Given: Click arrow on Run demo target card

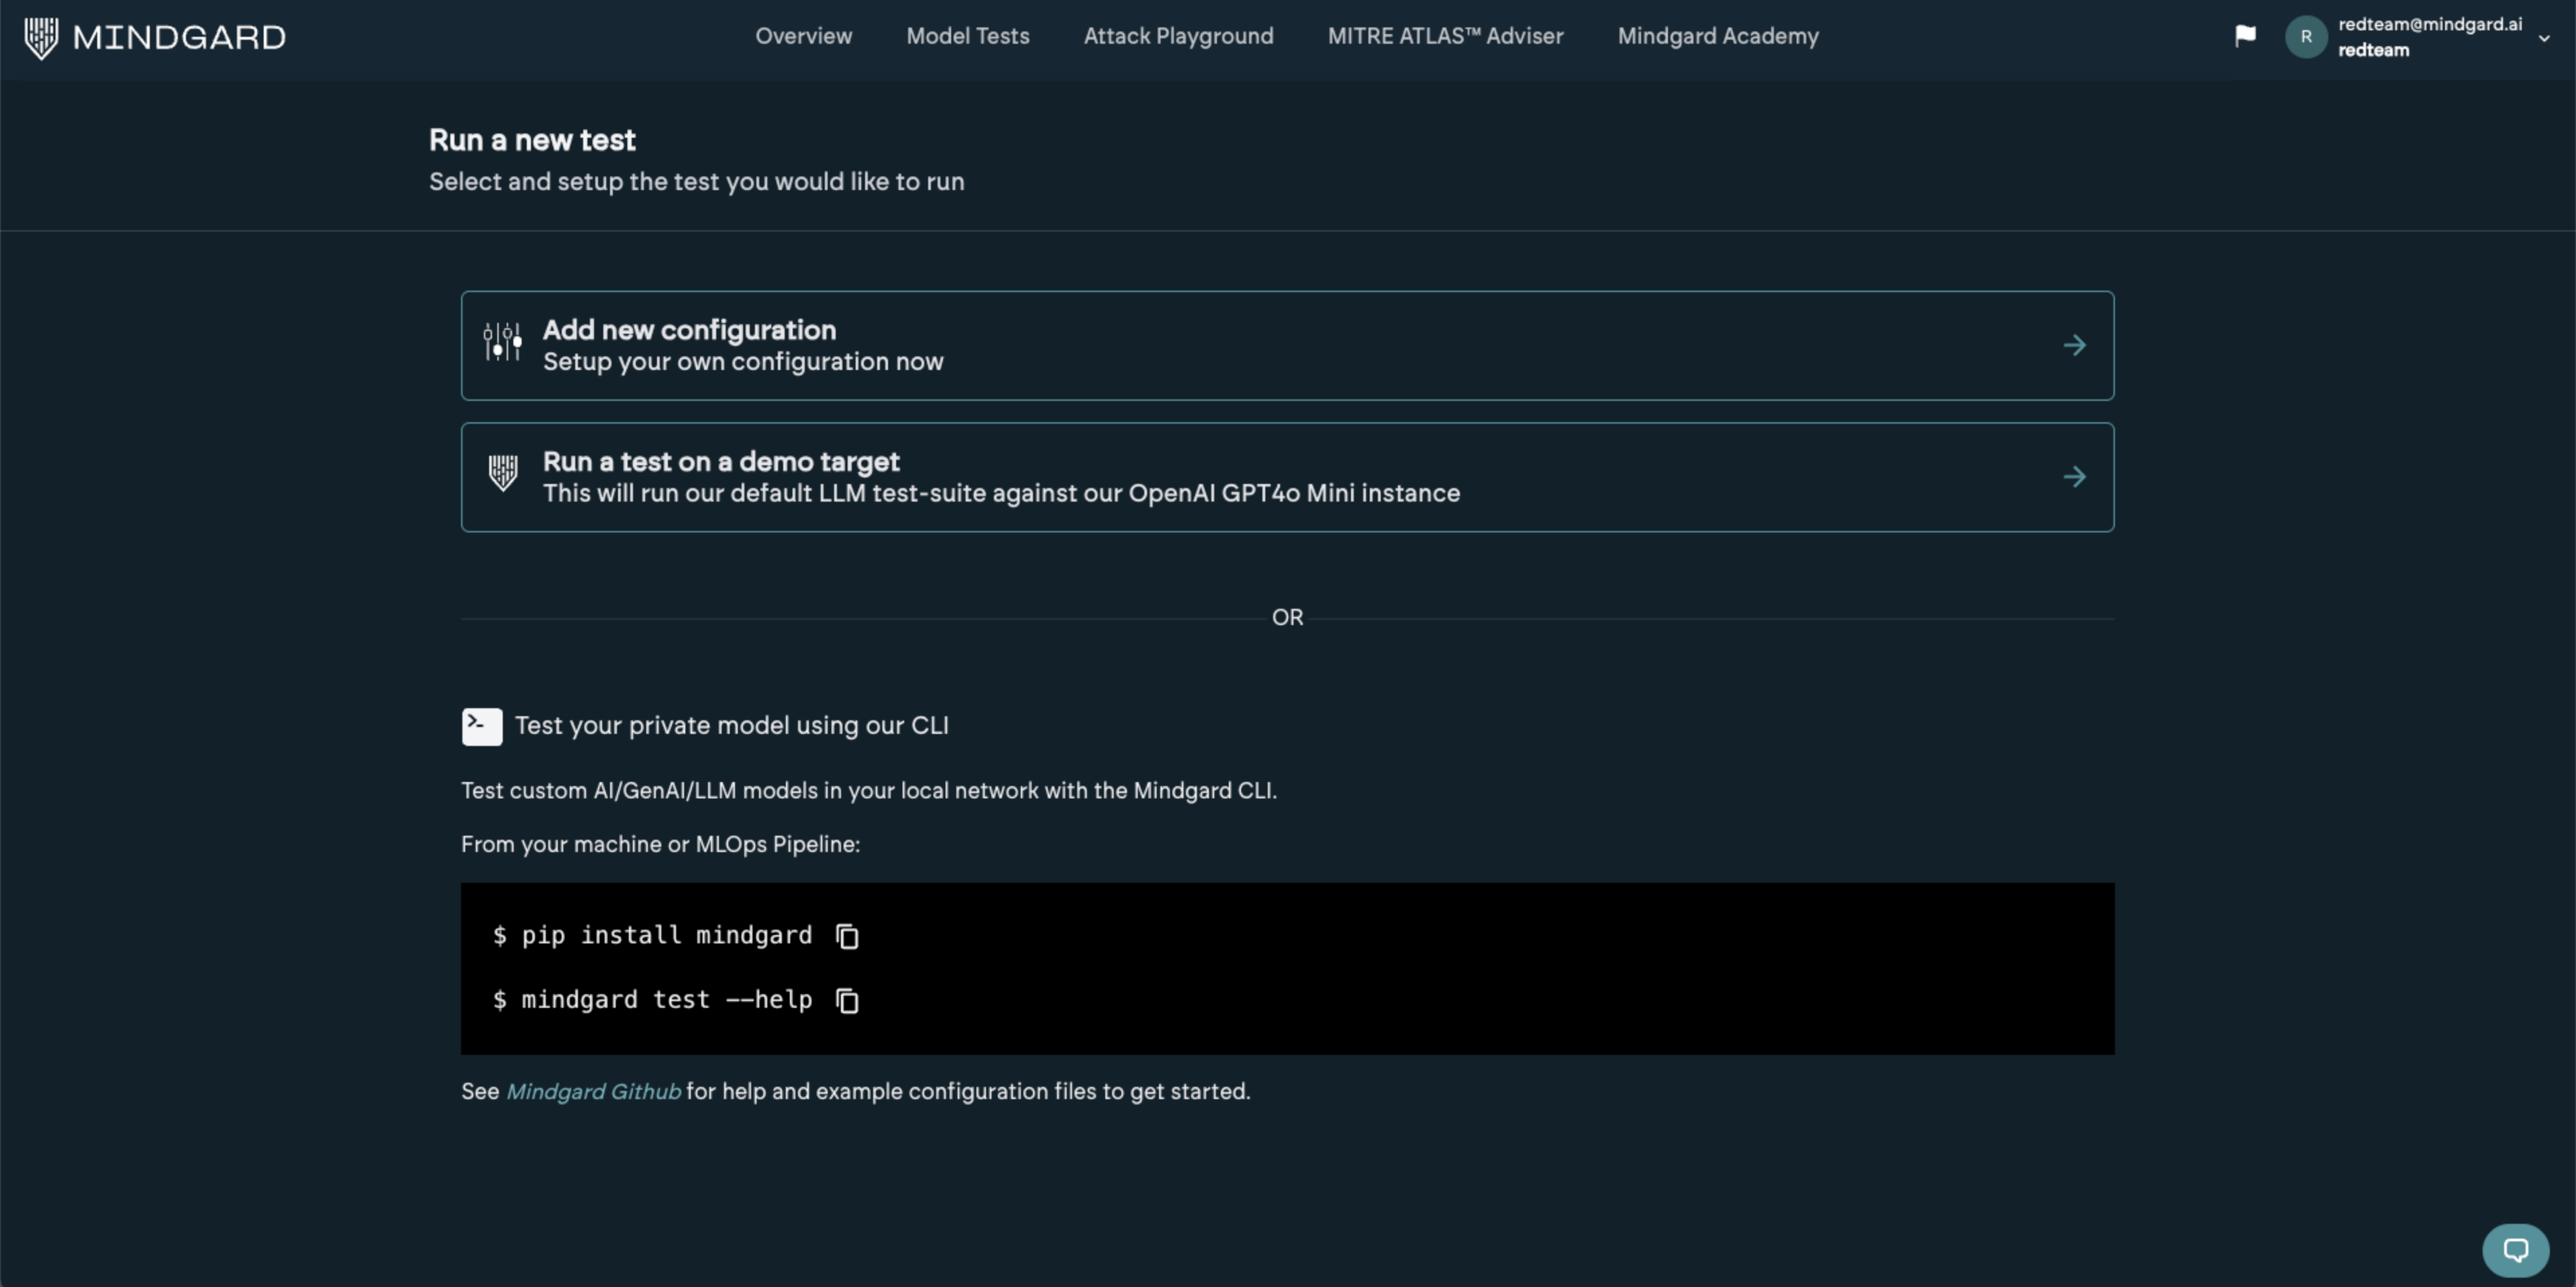Looking at the screenshot, I should [2075, 477].
